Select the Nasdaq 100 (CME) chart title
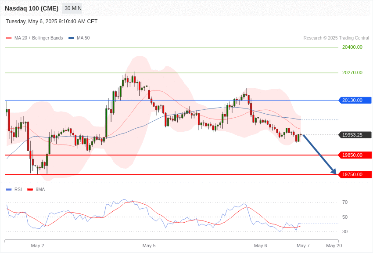The height and width of the screenshot is (253, 373). tap(32, 8)
